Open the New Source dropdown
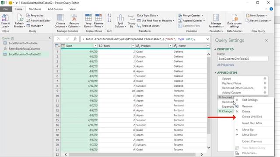The width and height of the screenshot is (280, 157). point(256,16)
